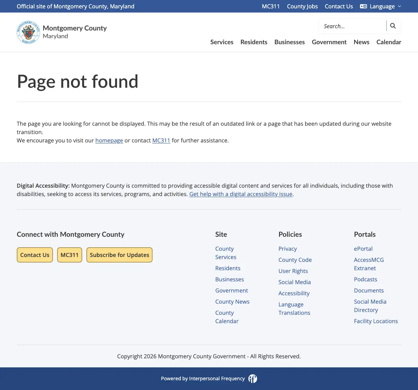Viewport: 418px width, 390px height.
Task: Open County News footer link
Action: coord(232,302)
